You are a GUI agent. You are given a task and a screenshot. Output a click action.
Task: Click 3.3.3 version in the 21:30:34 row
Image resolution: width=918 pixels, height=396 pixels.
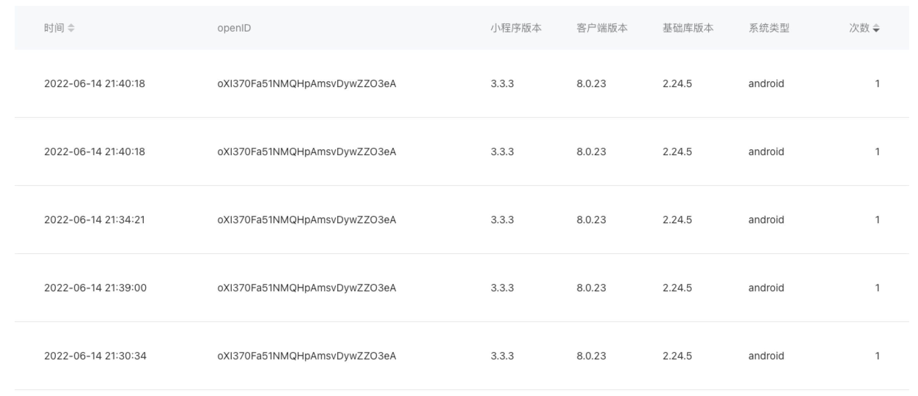coord(502,356)
